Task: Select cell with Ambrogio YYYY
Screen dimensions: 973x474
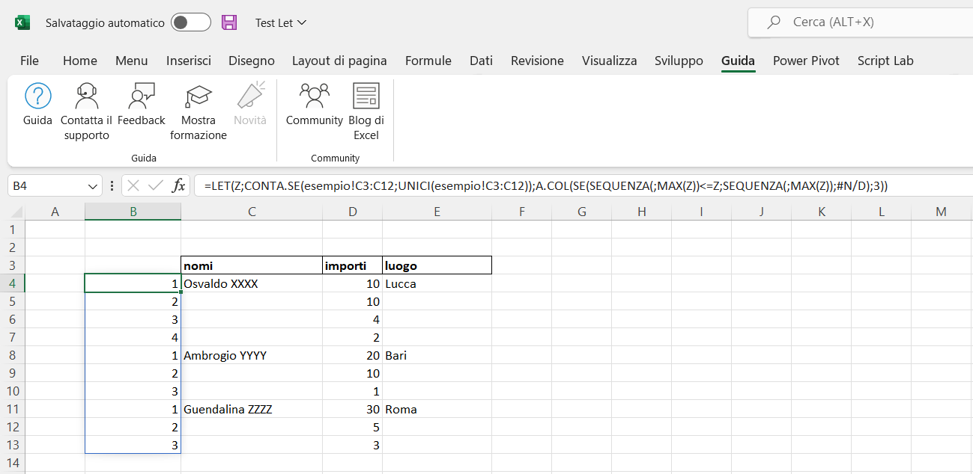Action: (x=252, y=355)
